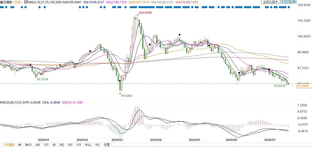
Task: Click the MA200:98.1950 value
Action: click(x=187, y=2)
